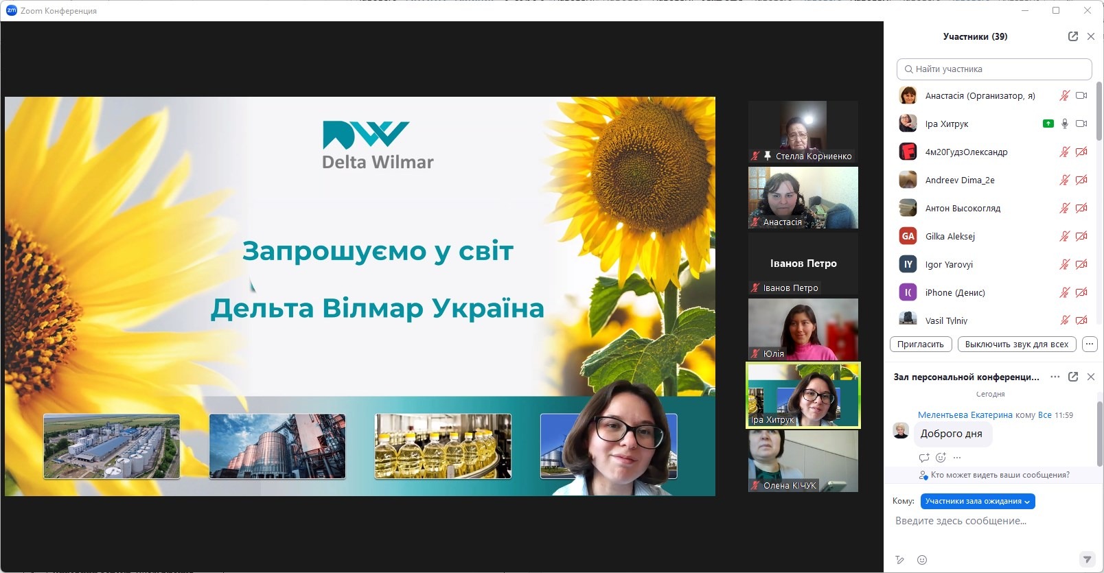The height and width of the screenshot is (573, 1104).
Task: Open chat panel more options (…) menu
Action: pyautogui.click(x=1055, y=377)
